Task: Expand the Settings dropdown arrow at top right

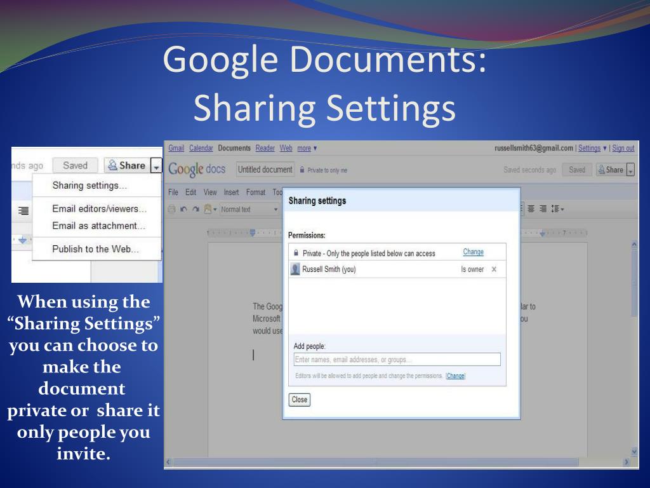Action: [604, 147]
